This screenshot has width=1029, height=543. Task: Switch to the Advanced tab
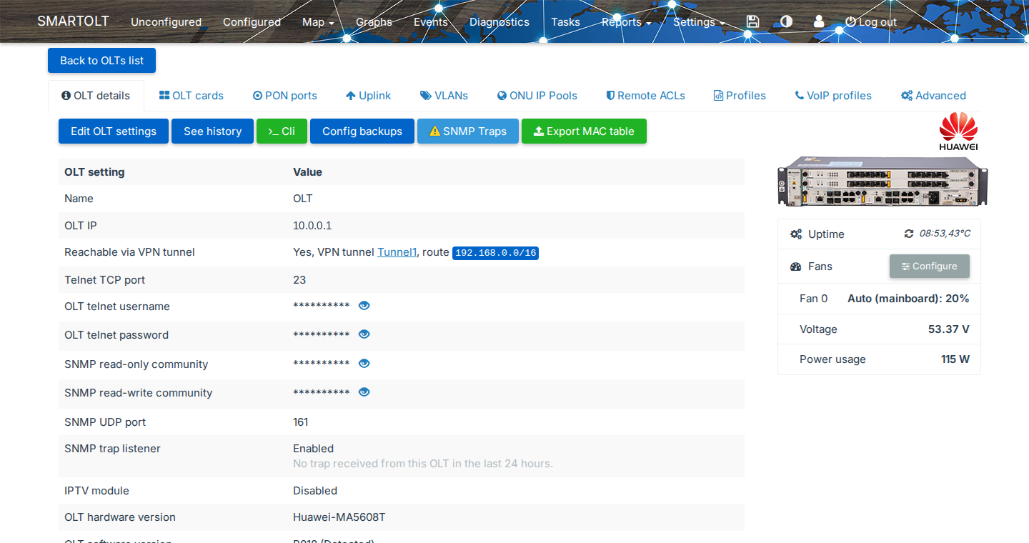pyautogui.click(x=933, y=96)
